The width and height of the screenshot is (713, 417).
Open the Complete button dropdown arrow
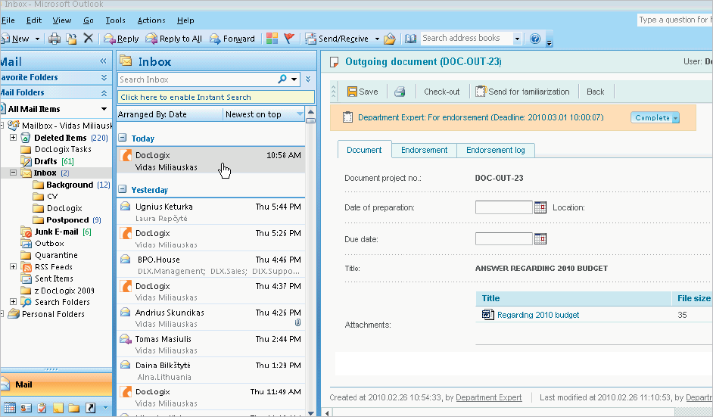click(x=676, y=118)
